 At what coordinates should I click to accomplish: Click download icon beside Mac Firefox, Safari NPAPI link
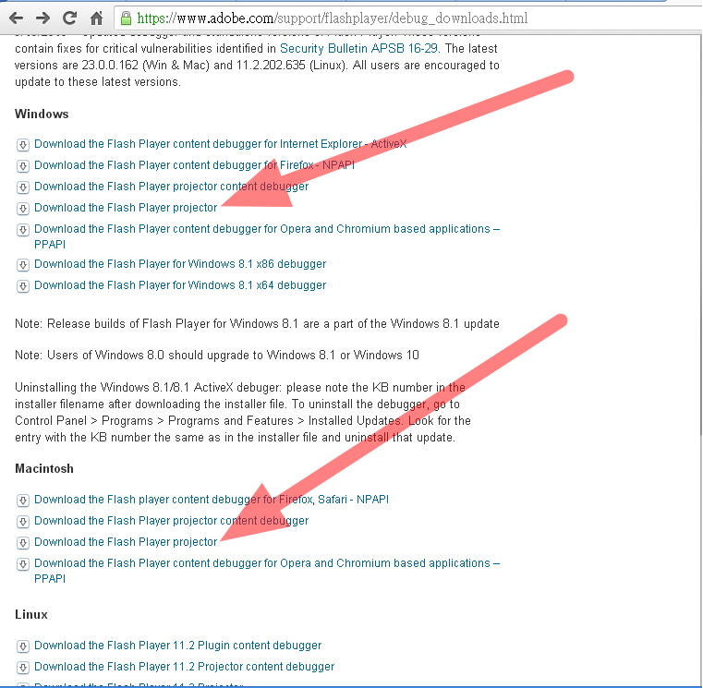pos(23,501)
